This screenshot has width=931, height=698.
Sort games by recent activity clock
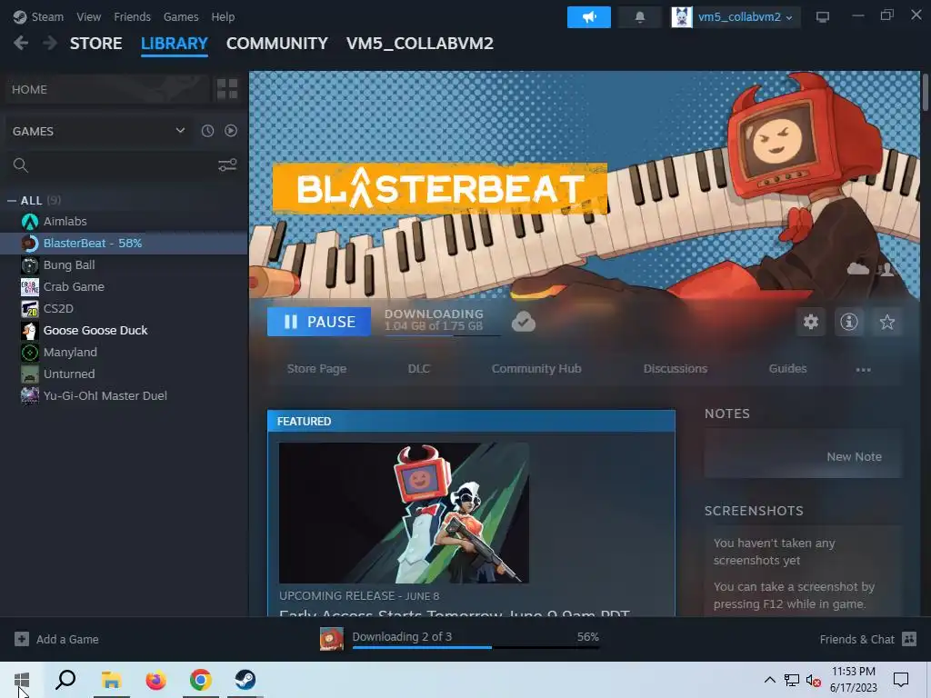207,131
